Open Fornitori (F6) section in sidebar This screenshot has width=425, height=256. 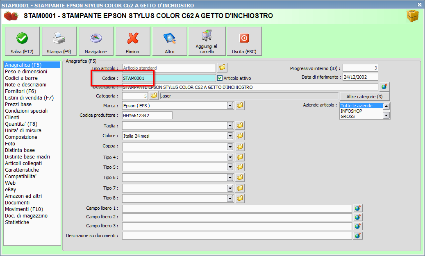pyautogui.click(x=20, y=91)
